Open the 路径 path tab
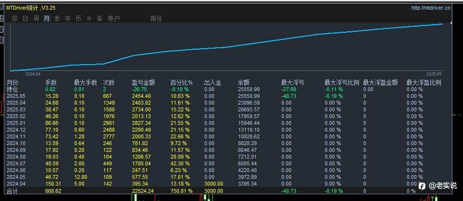Screen dimensions: 463x201 pyautogui.click(x=156, y=19)
